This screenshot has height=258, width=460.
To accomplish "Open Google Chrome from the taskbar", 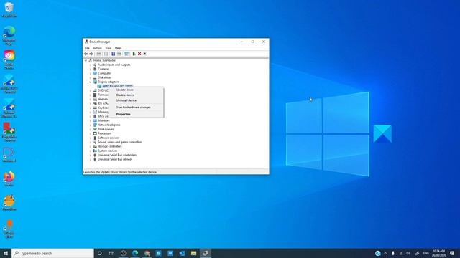I will point(147,253).
